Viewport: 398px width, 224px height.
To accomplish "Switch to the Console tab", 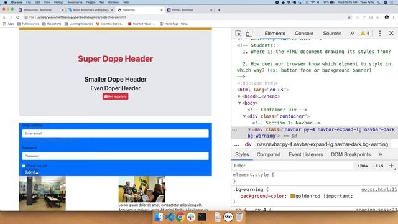I will coord(304,33).
